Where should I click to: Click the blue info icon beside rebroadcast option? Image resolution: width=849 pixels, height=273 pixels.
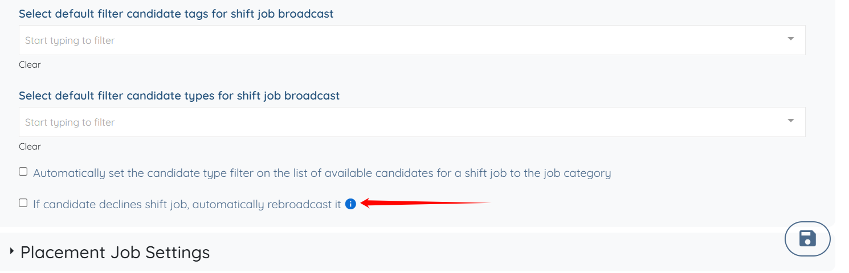(x=350, y=204)
